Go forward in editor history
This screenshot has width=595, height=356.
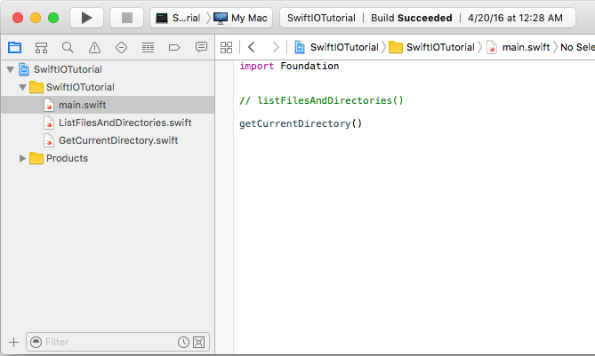[276, 47]
